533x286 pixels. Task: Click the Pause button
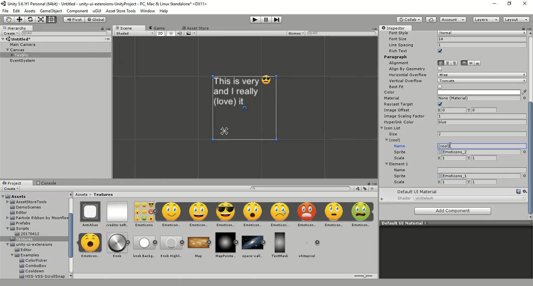tap(266, 20)
